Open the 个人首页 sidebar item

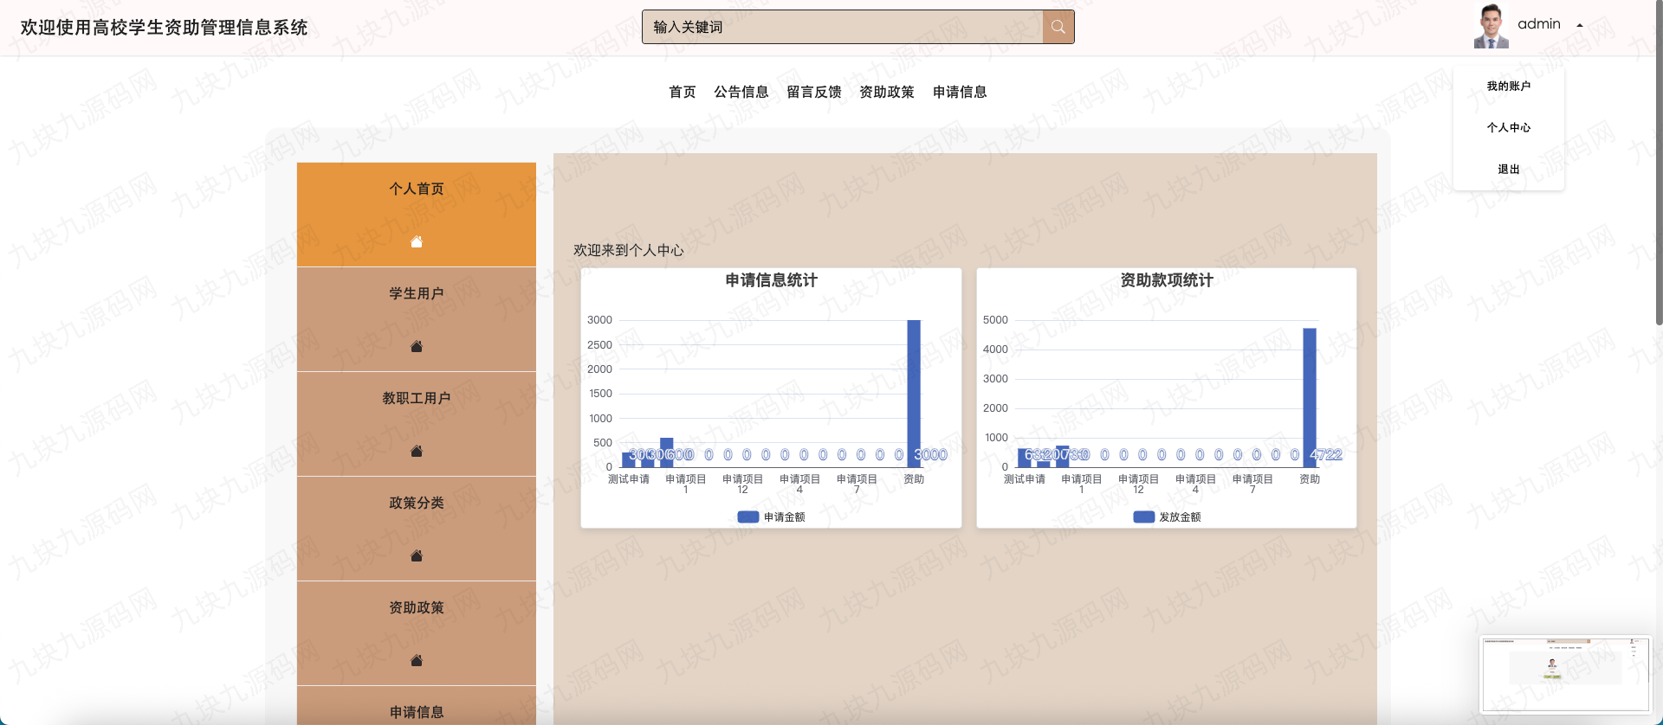tap(417, 215)
